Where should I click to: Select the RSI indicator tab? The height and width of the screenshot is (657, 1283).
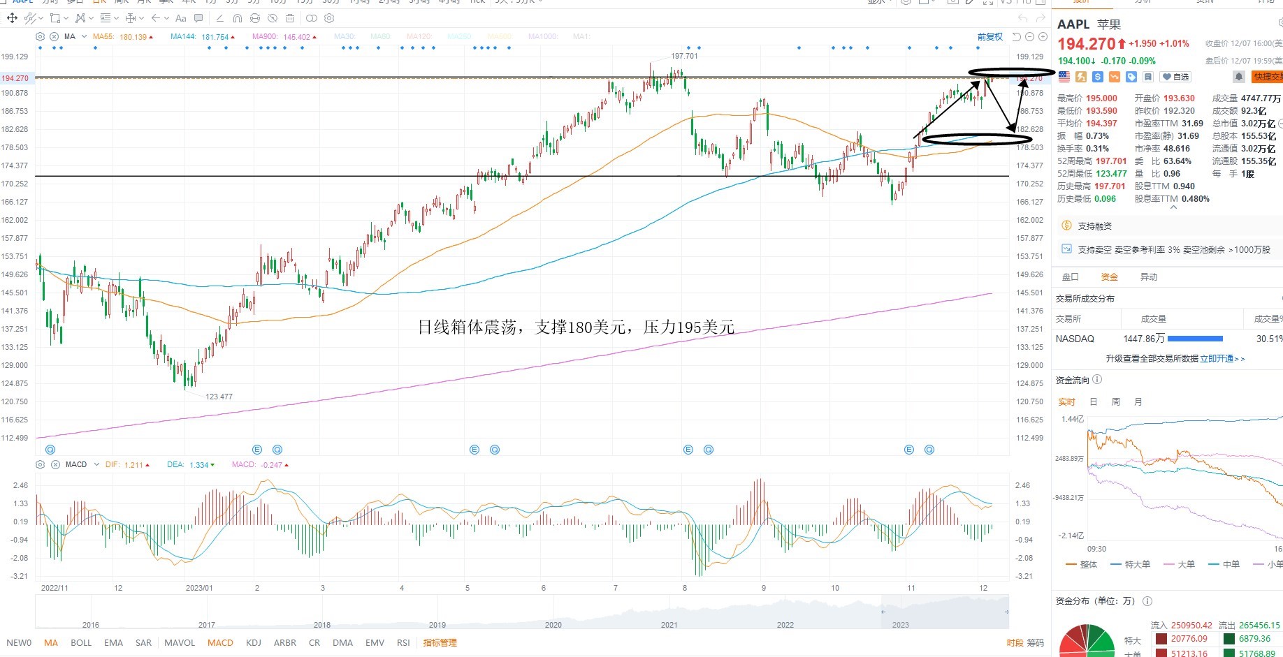click(x=403, y=643)
